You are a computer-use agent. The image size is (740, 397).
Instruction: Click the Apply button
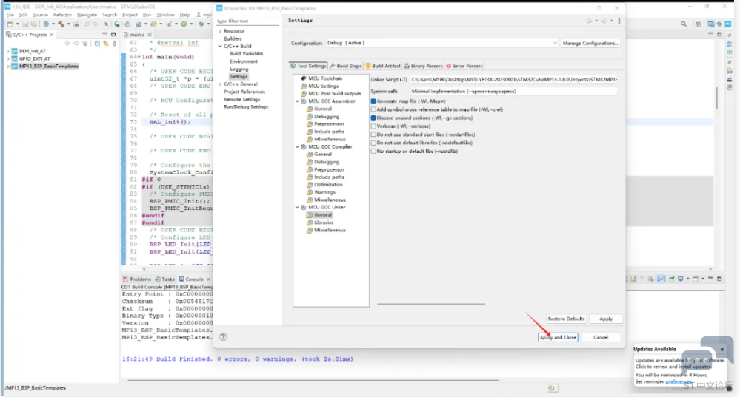(x=606, y=319)
